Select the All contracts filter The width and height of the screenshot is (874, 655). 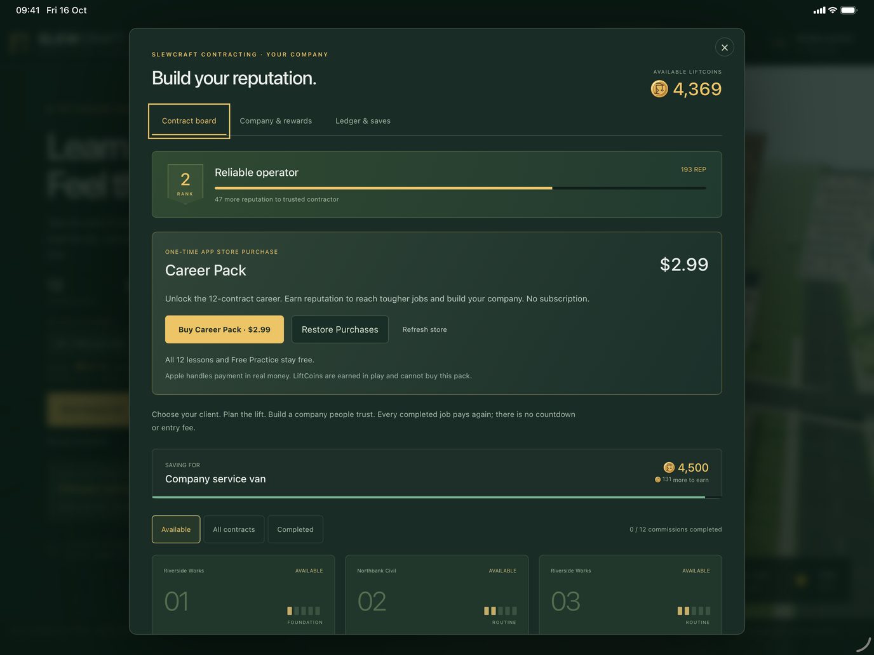pyautogui.click(x=234, y=529)
